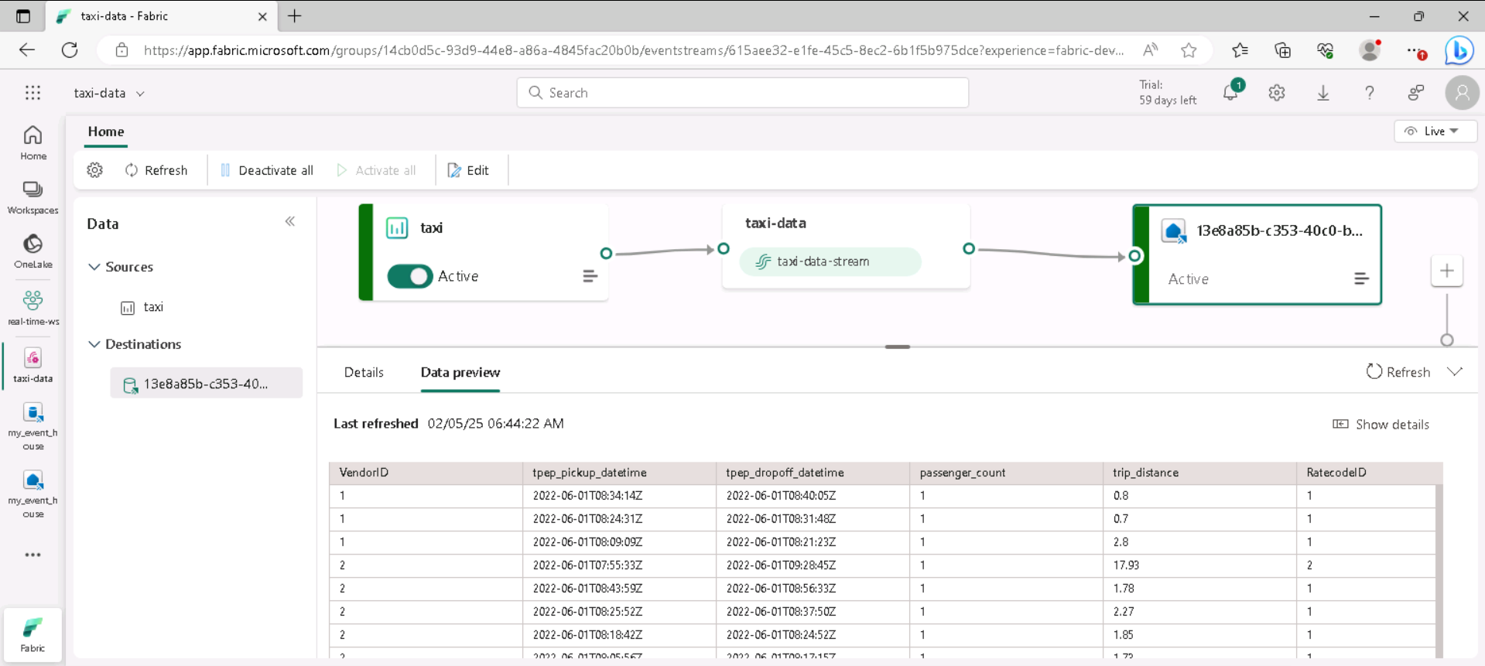Open eventstream settings gear in toolbar
Viewport: 1485px width, 666px height.
[94, 170]
